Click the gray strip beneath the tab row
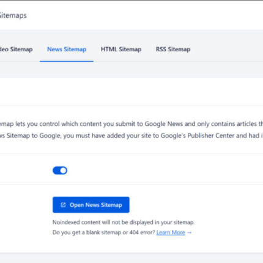Image resolution: width=263 pixels, height=263 pixels. [131, 70]
